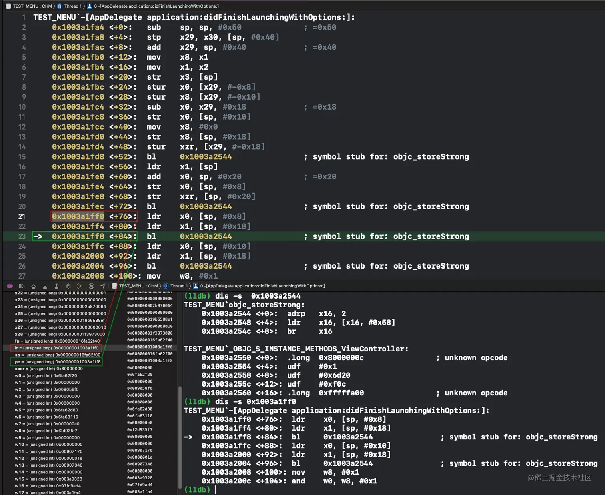Click the 'symbol stub for: objc_storeStrong' comment on line 23
Image resolution: width=605 pixels, height=495 pixels.
pyautogui.click(x=386, y=236)
